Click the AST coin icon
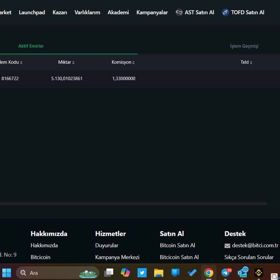The image size is (280, 280). point(179,12)
